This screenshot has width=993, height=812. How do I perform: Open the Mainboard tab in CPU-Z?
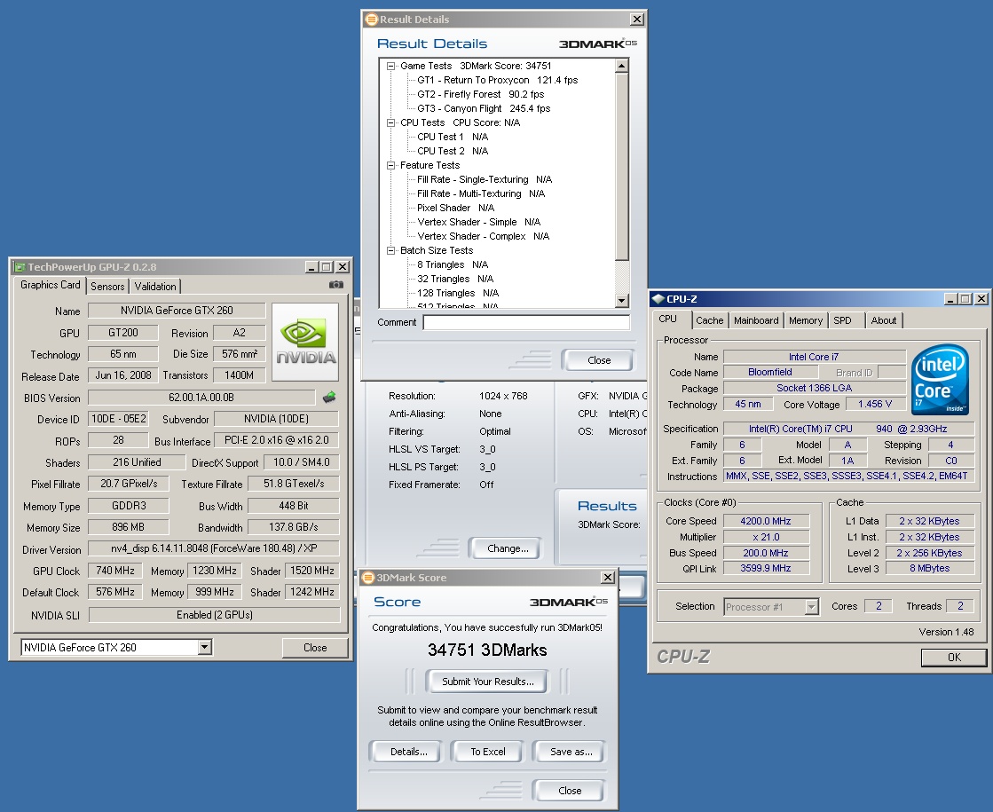756,320
